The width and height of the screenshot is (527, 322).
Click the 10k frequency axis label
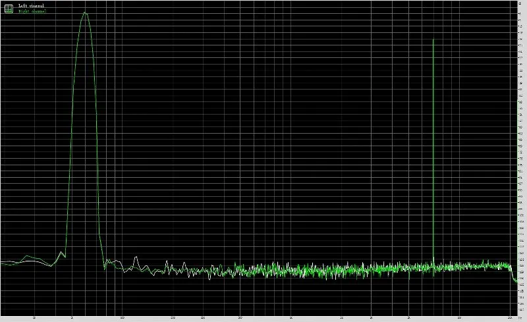pyautogui.click(x=459, y=317)
